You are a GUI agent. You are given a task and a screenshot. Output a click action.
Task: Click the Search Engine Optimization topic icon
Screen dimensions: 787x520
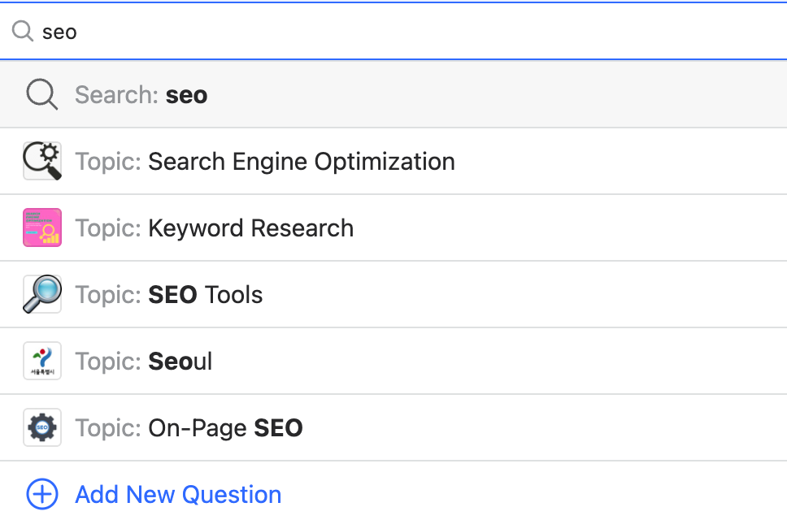[x=42, y=161]
